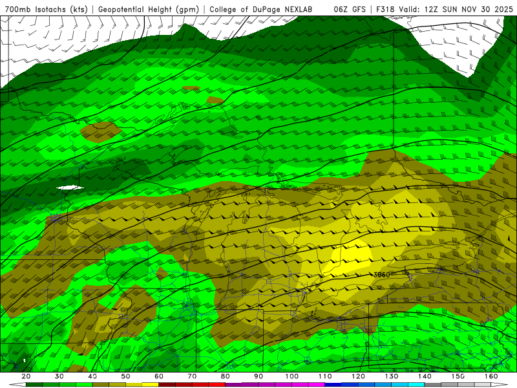Click the '40' legend scale value
Image resolution: width=517 pixels, height=388 pixels.
[x=92, y=376]
